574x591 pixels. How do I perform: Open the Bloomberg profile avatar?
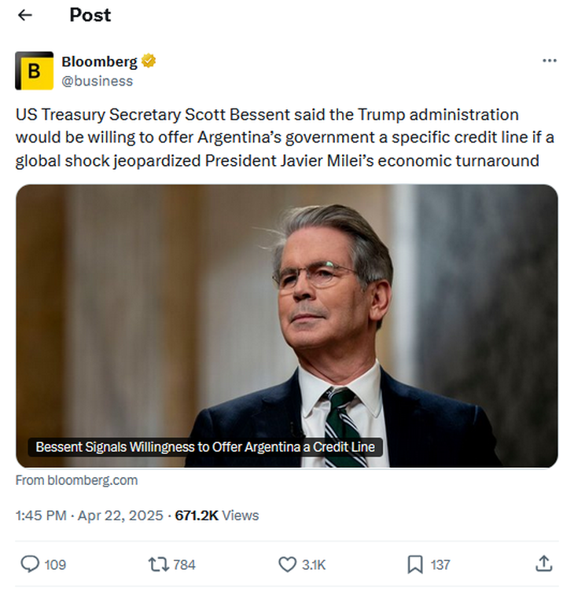(x=34, y=71)
